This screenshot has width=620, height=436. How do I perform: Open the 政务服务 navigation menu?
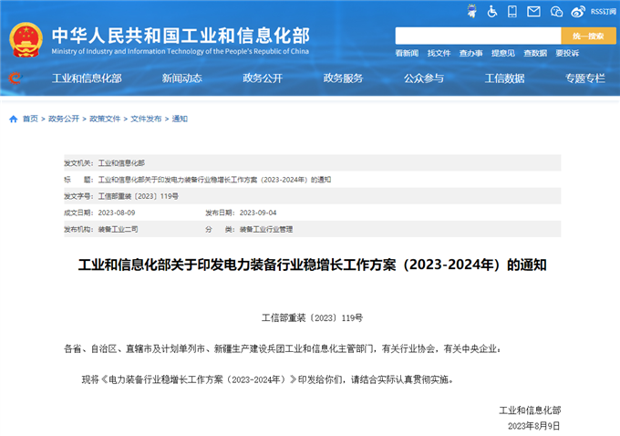coord(343,78)
